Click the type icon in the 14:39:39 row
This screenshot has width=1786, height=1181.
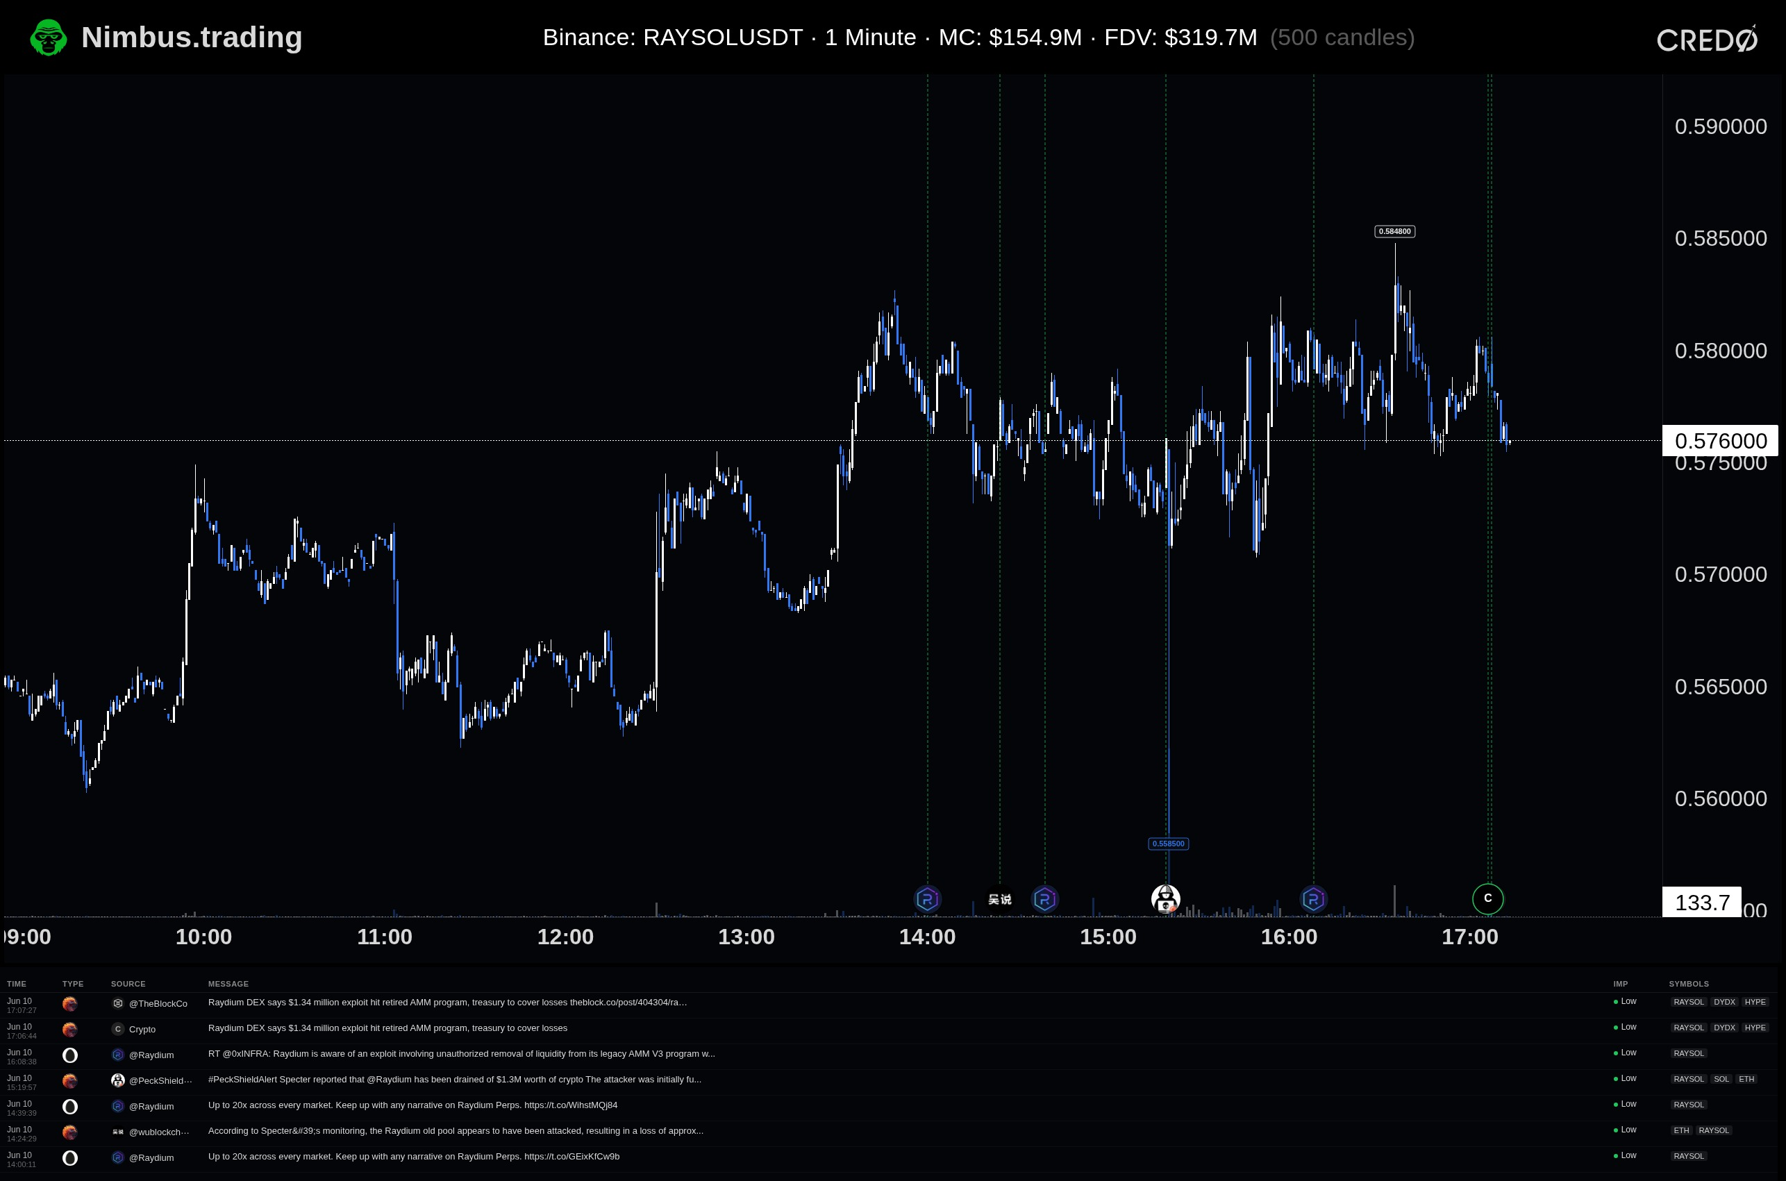click(70, 1107)
